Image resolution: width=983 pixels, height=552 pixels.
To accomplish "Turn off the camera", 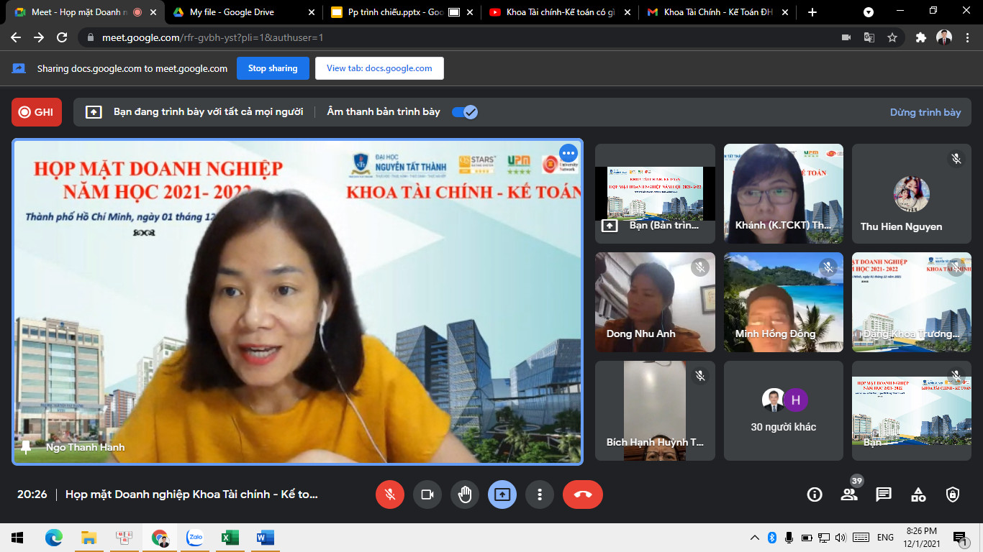I will [427, 494].
